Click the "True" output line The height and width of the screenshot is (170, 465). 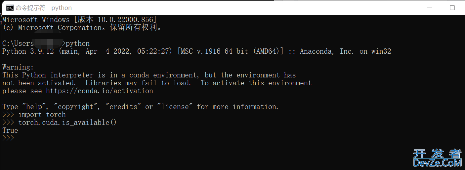10,130
